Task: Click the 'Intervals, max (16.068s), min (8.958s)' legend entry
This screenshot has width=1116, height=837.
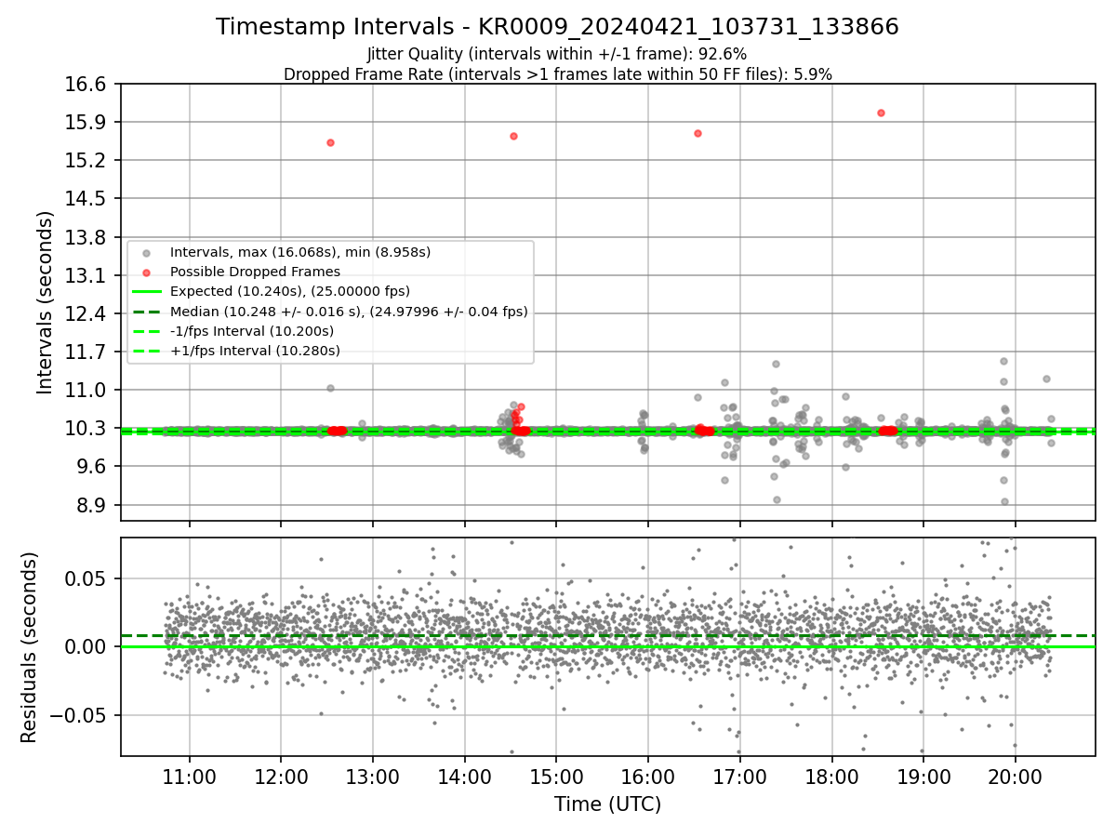Action: 300,252
